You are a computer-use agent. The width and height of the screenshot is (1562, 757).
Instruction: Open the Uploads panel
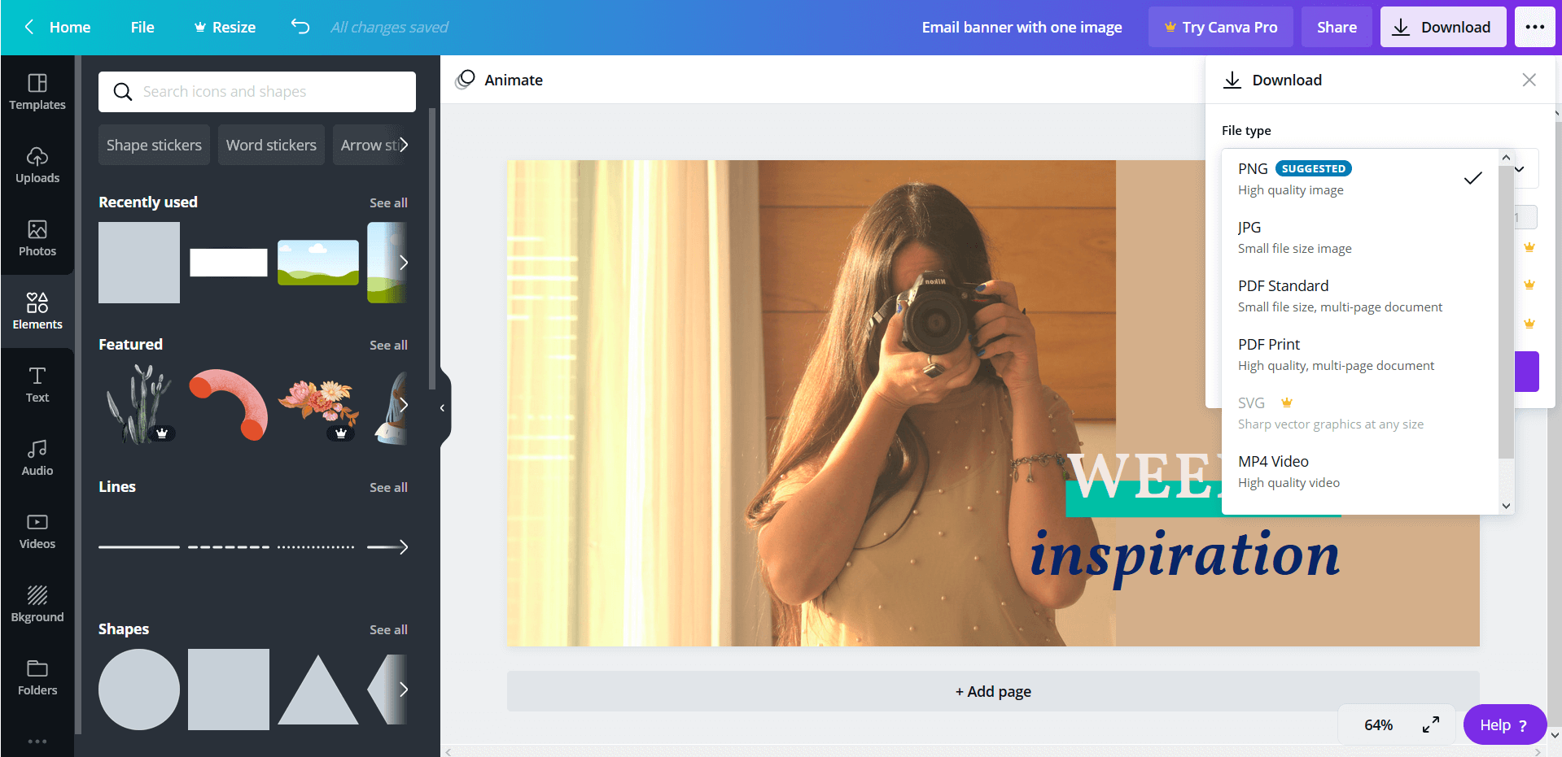[37, 165]
